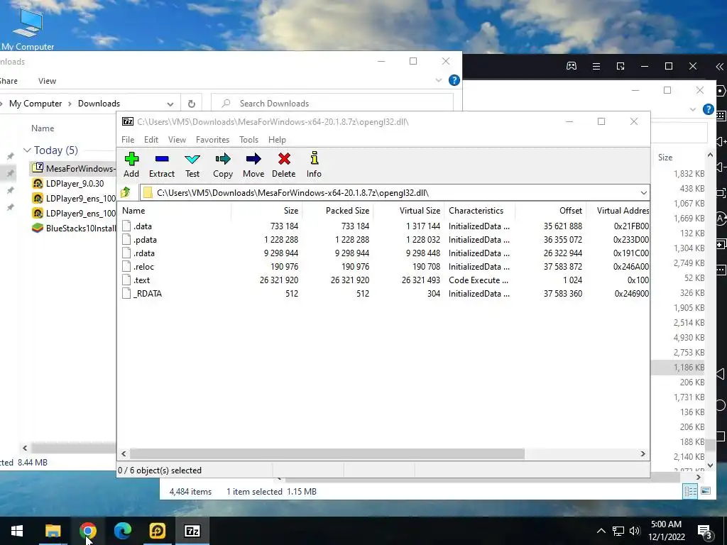727x545 pixels.
Task: Click the volume icon in system tray
Action: [635, 531]
